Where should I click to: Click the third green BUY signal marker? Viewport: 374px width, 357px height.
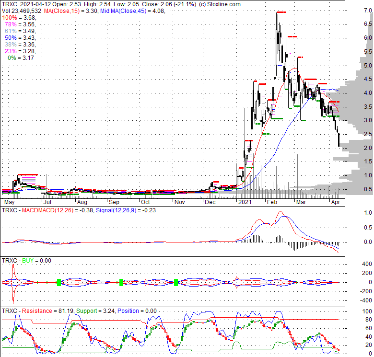pyautogui.click(x=176, y=282)
